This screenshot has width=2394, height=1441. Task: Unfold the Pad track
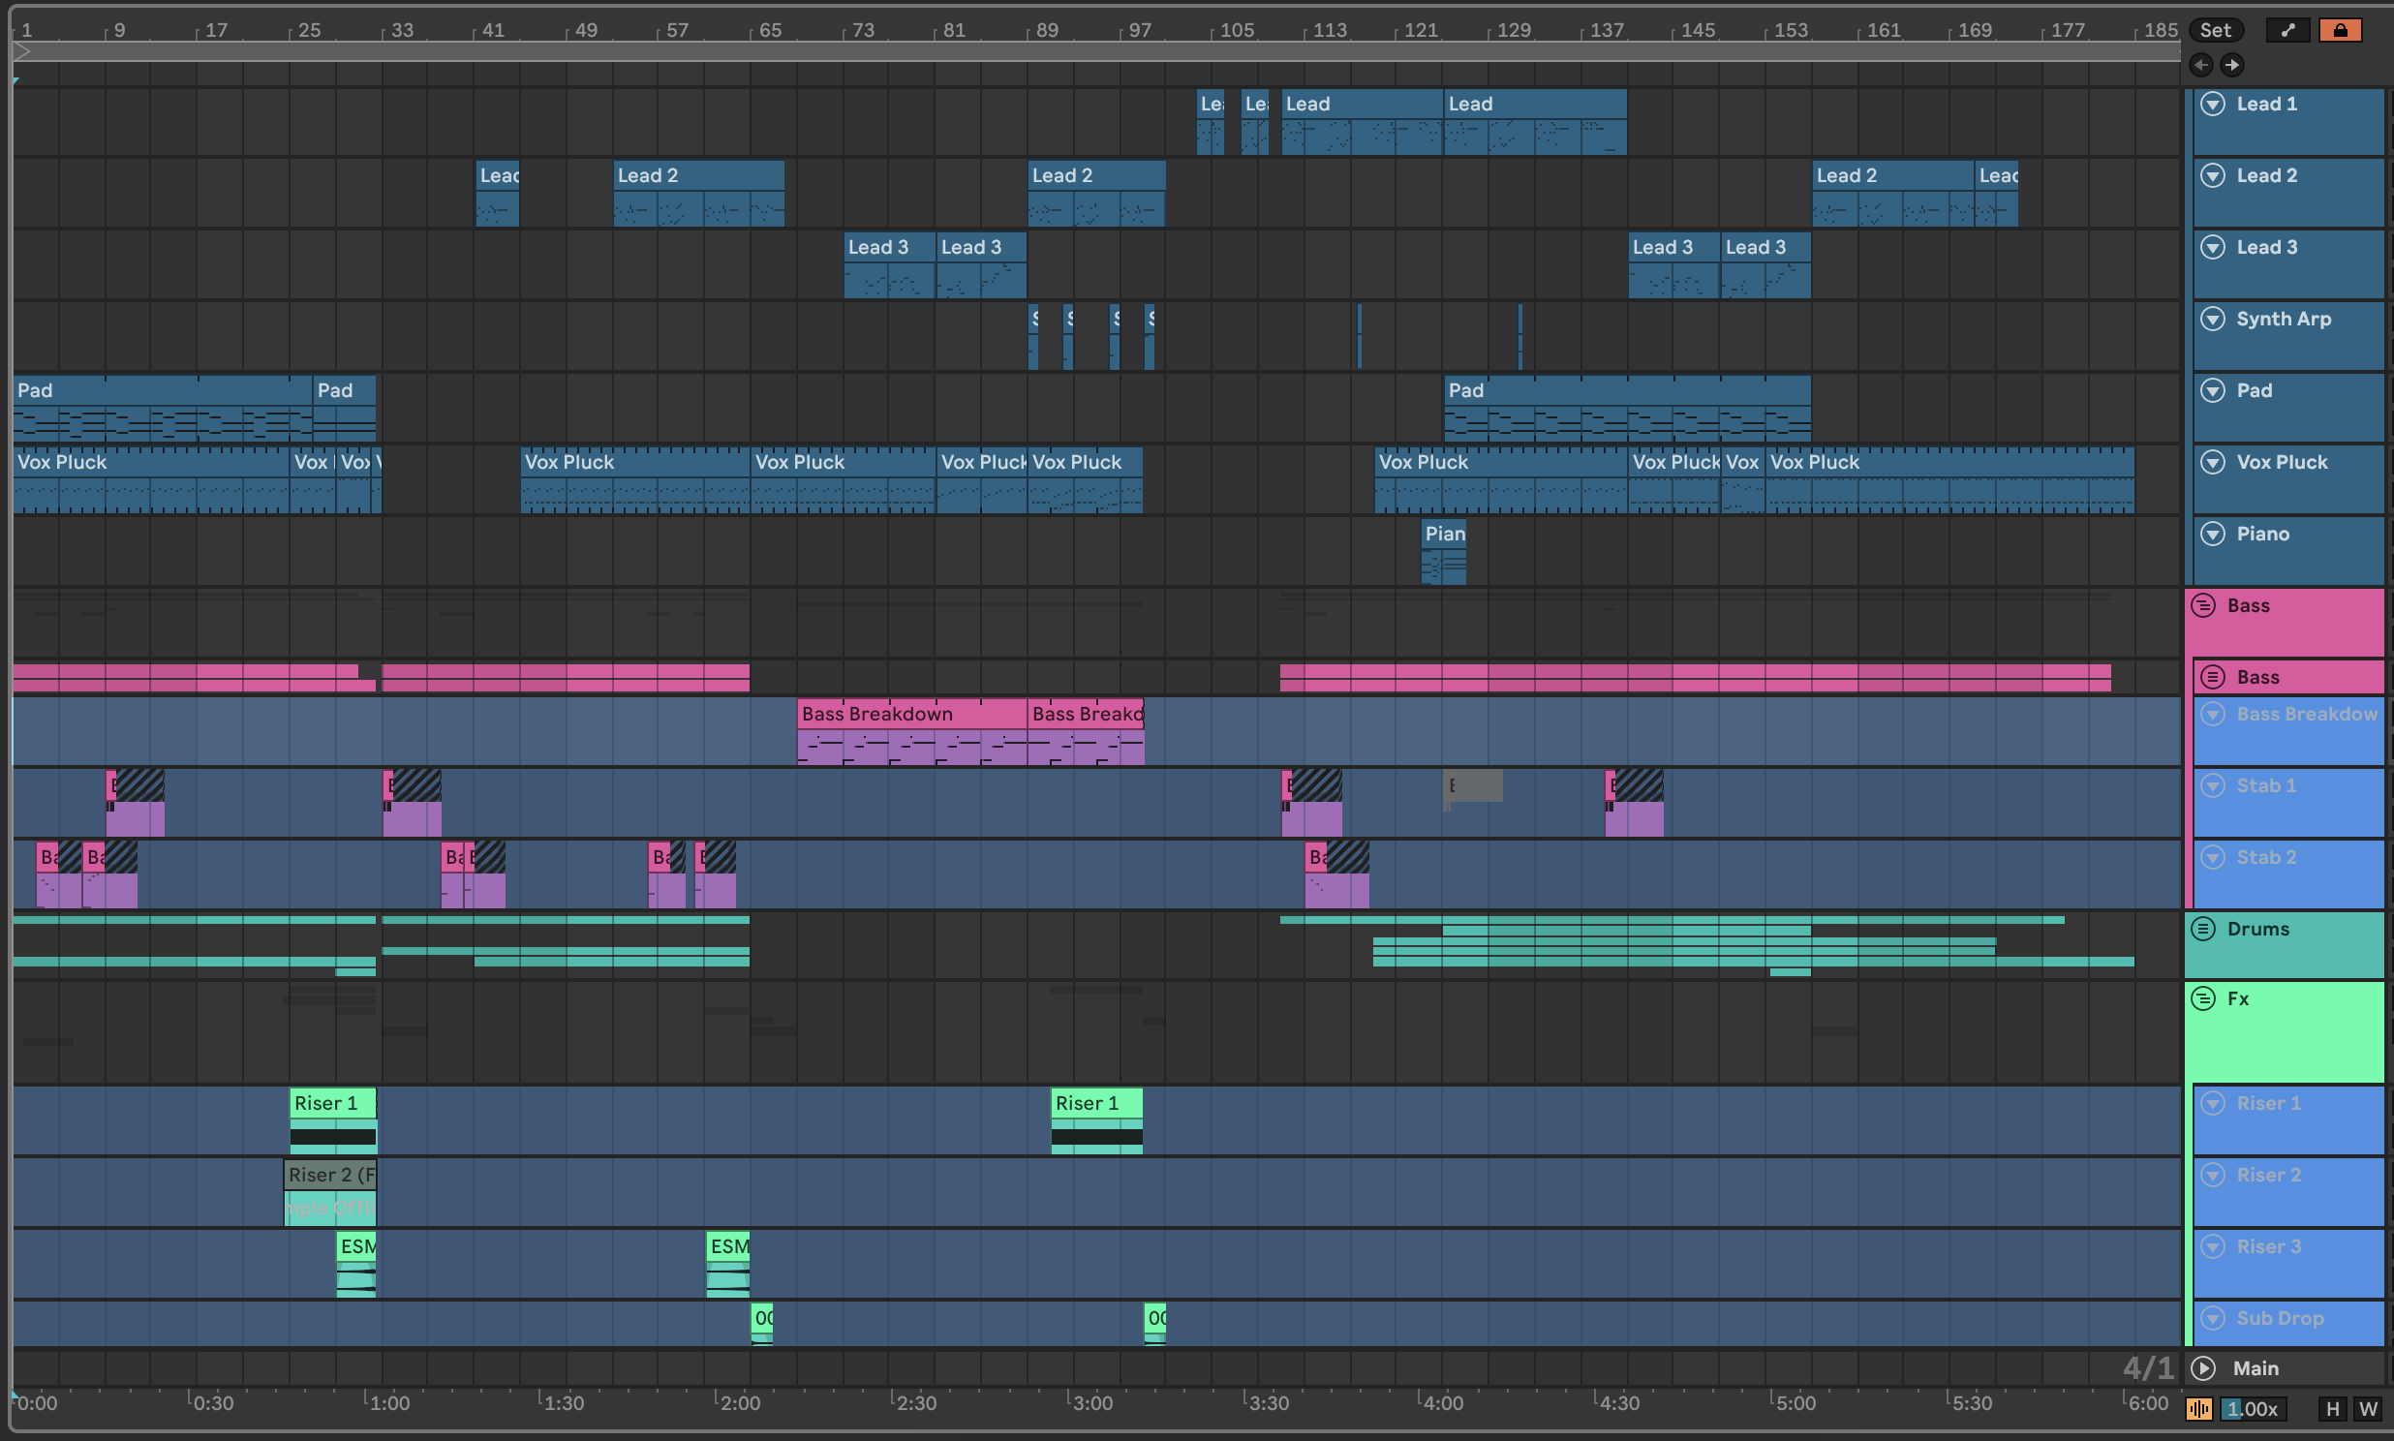click(2213, 390)
